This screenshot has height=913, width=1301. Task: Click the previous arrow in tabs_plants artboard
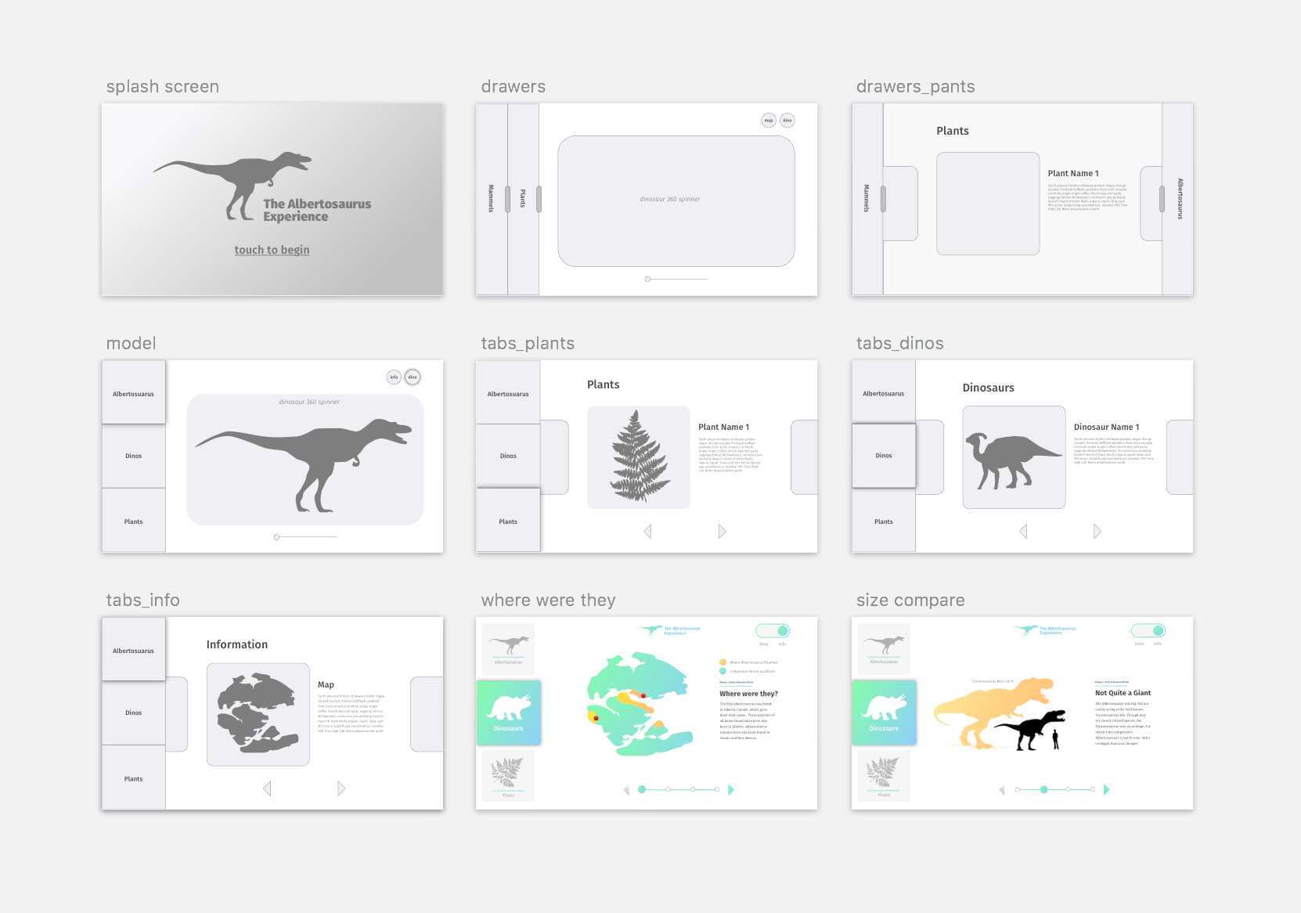[648, 532]
